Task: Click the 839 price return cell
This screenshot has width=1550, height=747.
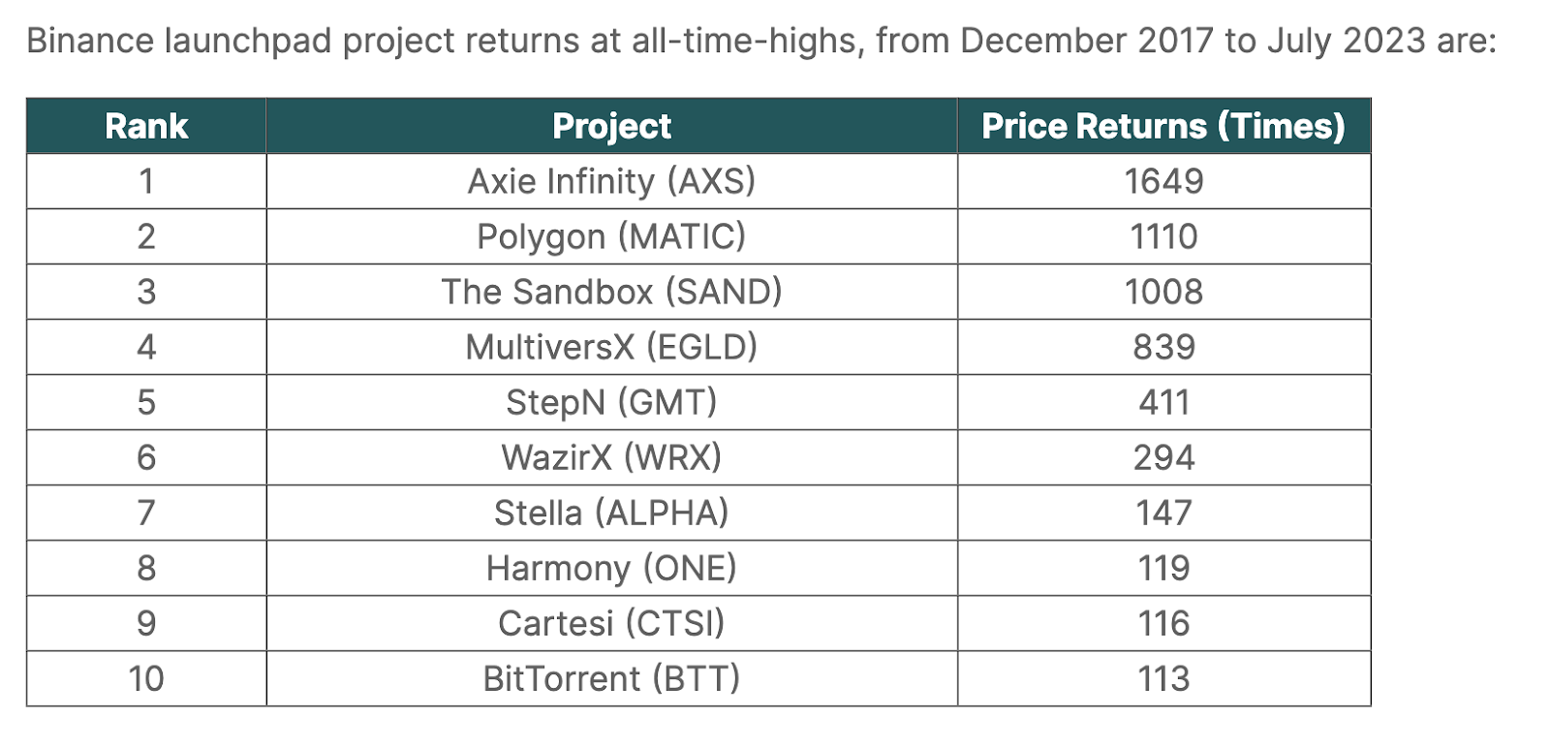Action: click(1163, 347)
